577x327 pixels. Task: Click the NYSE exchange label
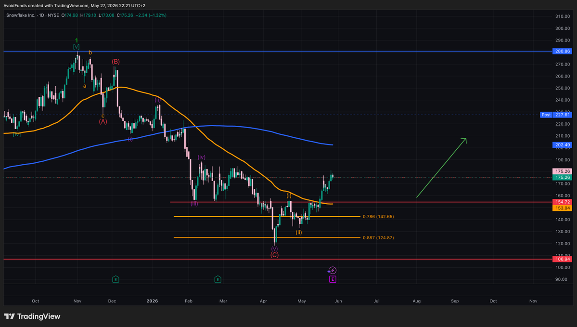pos(53,15)
